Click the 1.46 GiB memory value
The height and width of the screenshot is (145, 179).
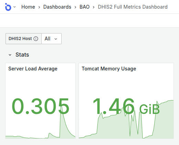tap(126, 106)
